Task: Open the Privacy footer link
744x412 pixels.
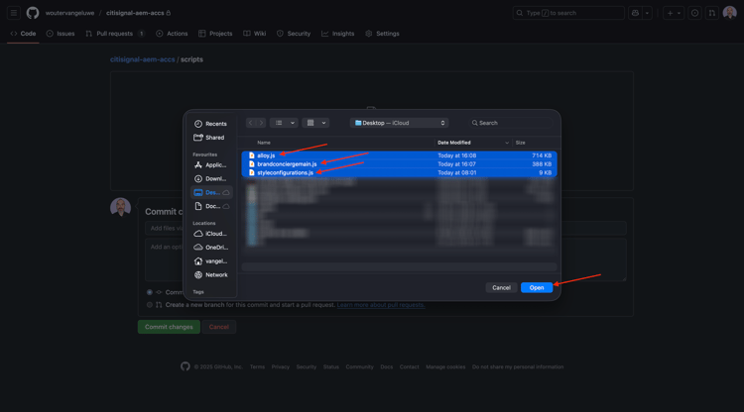Action: (x=281, y=367)
